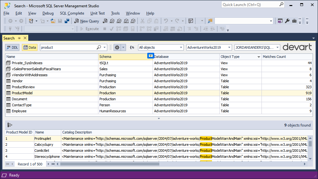Expand the search history dropdown arrow
This screenshot has height=179, width=318.
click(x=104, y=47)
